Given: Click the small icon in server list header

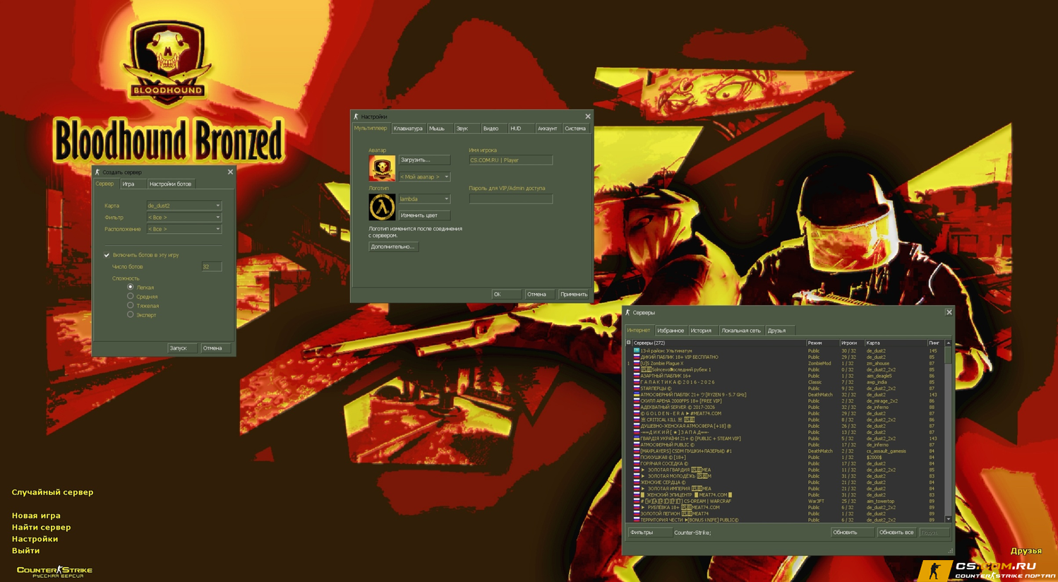Looking at the screenshot, I should point(629,343).
